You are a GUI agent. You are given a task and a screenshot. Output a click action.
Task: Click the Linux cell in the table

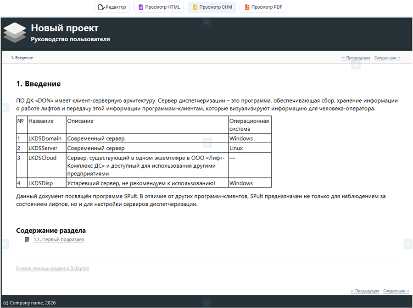pos(250,148)
